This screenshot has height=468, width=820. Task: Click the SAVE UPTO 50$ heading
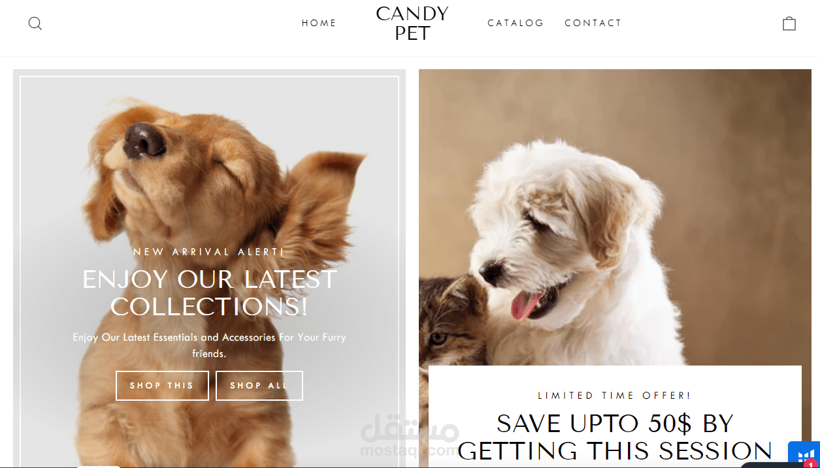[615, 437]
